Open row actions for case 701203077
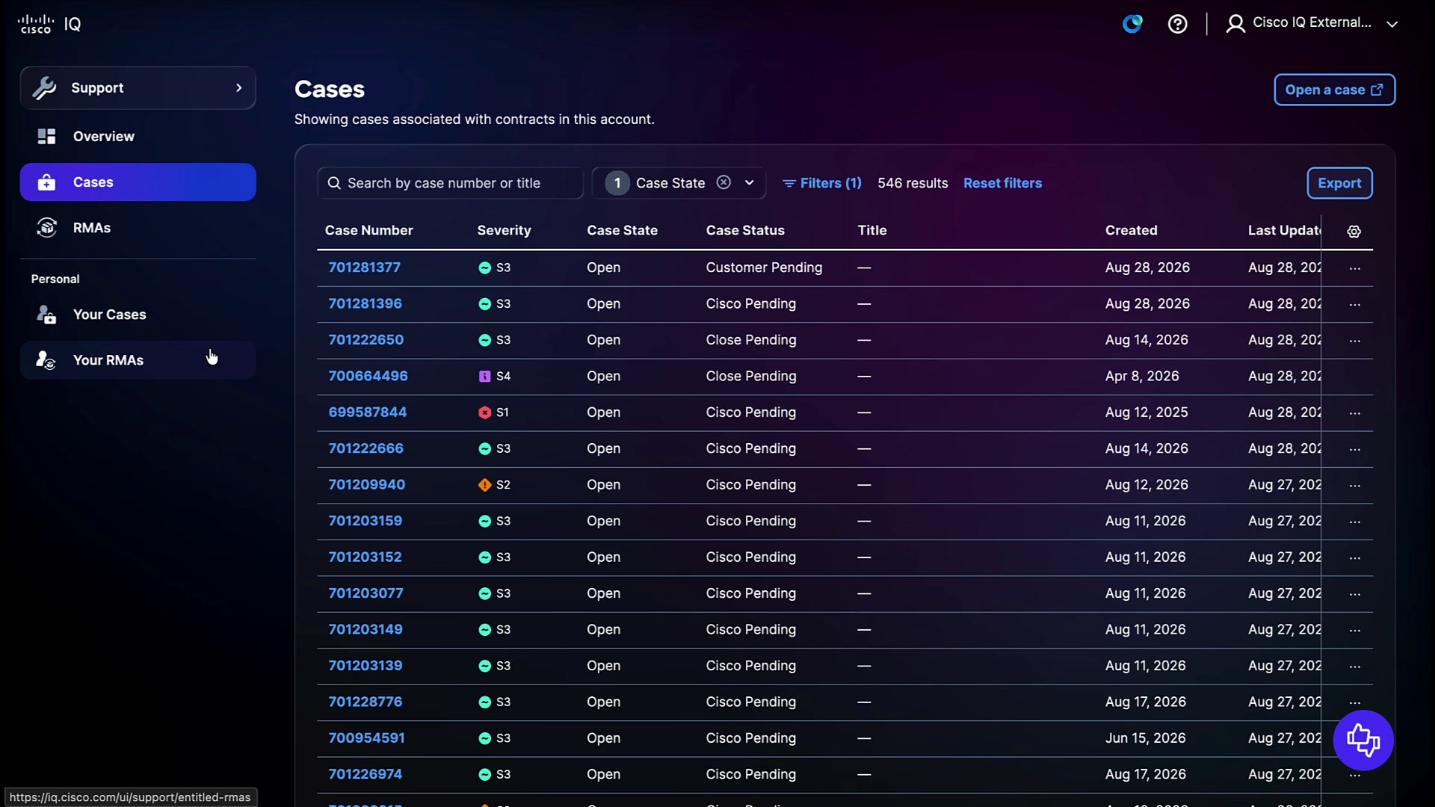Screen dimensions: 1435x807 [x=1355, y=594]
